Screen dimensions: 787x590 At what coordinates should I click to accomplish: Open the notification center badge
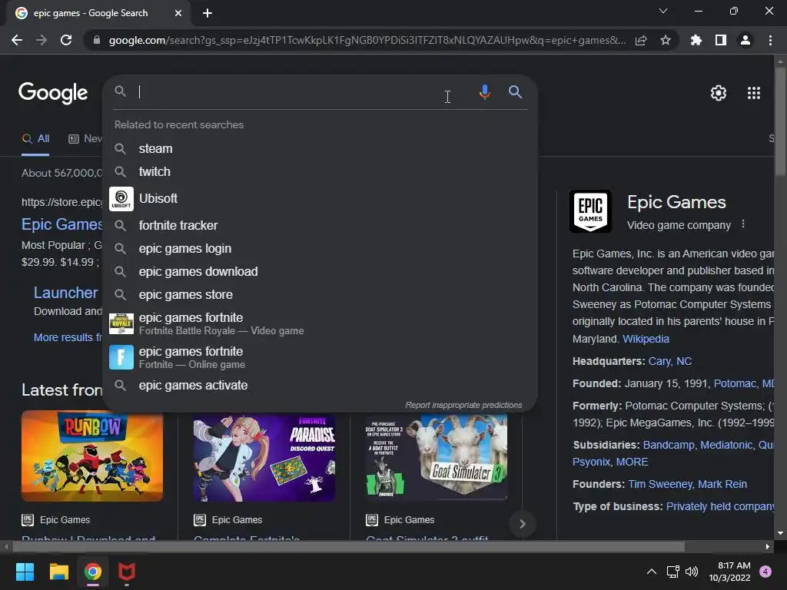[765, 572]
